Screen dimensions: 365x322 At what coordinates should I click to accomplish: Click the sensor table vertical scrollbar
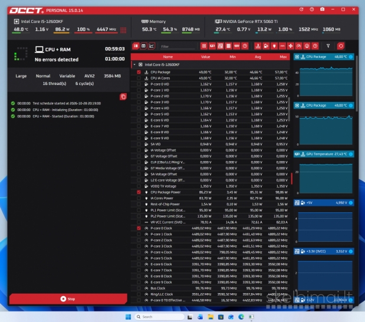point(289,110)
